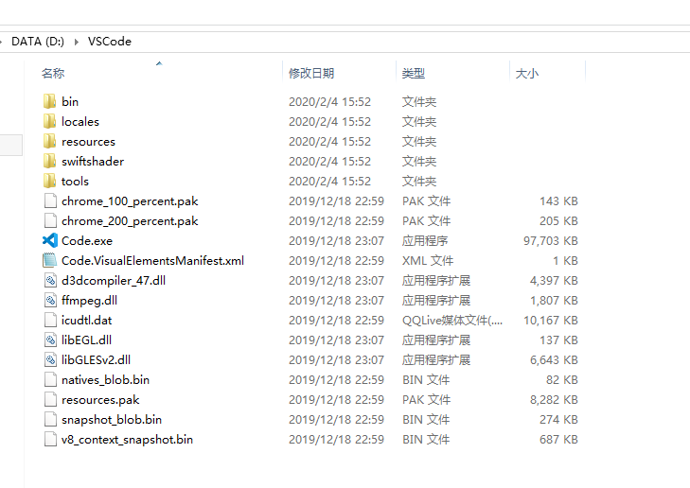
Task: Select file name chrome_100_percent.pak
Action: pyautogui.click(x=130, y=201)
